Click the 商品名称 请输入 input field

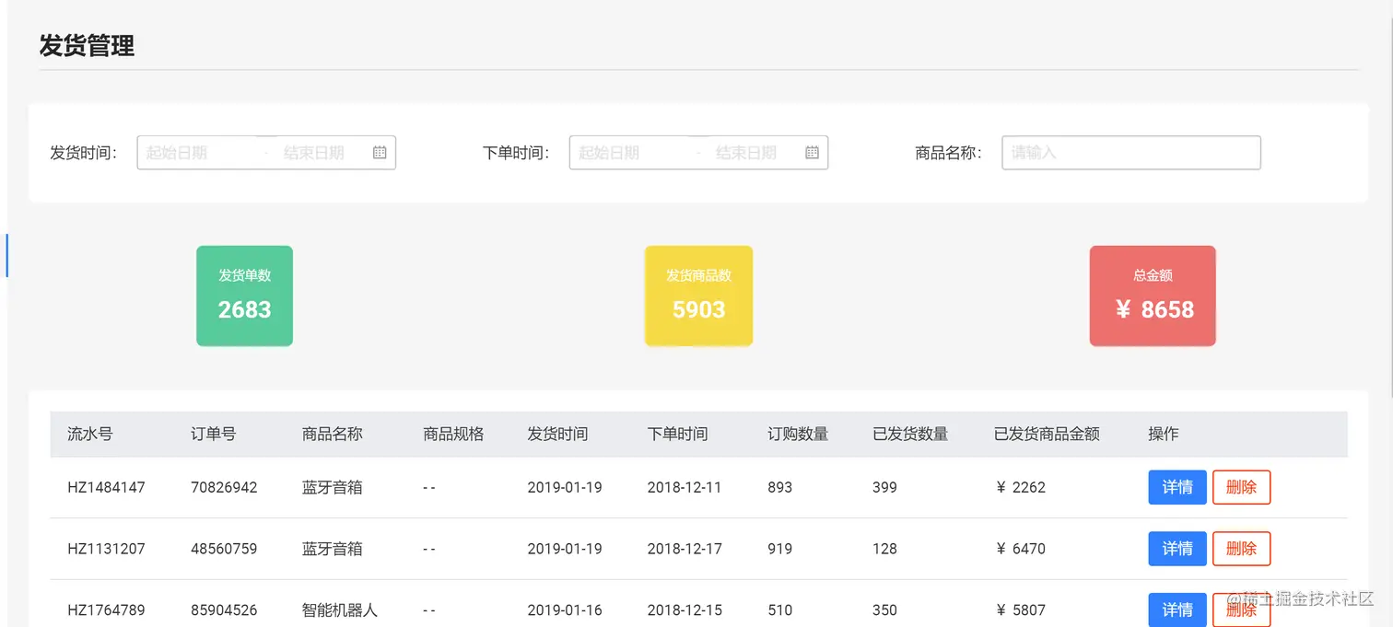coord(1130,152)
